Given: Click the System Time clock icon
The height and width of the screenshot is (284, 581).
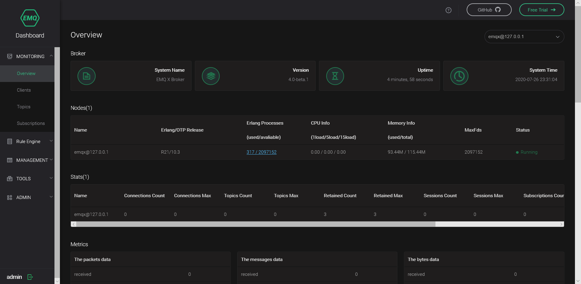Looking at the screenshot, I should click(x=459, y=76).
